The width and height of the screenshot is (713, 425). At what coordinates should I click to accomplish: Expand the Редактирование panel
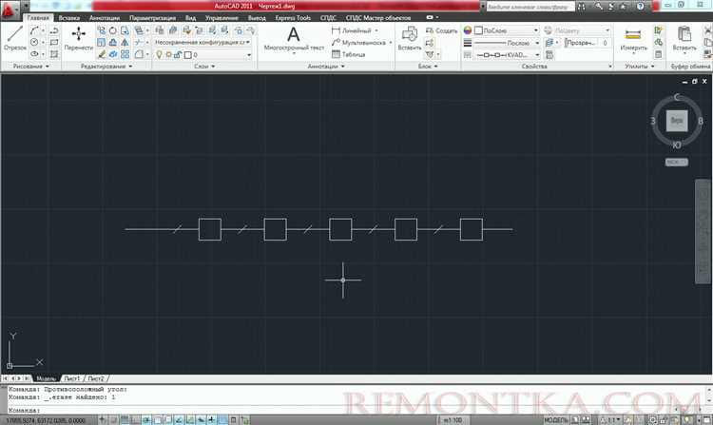point(106,67)
